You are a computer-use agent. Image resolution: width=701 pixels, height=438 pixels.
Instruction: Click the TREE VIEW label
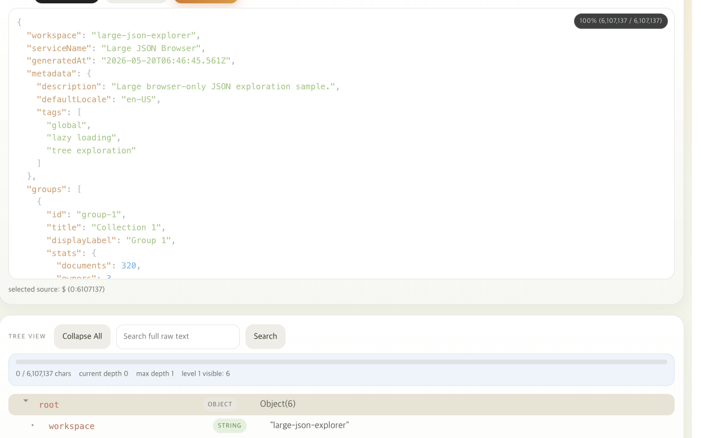coord(27,336)
